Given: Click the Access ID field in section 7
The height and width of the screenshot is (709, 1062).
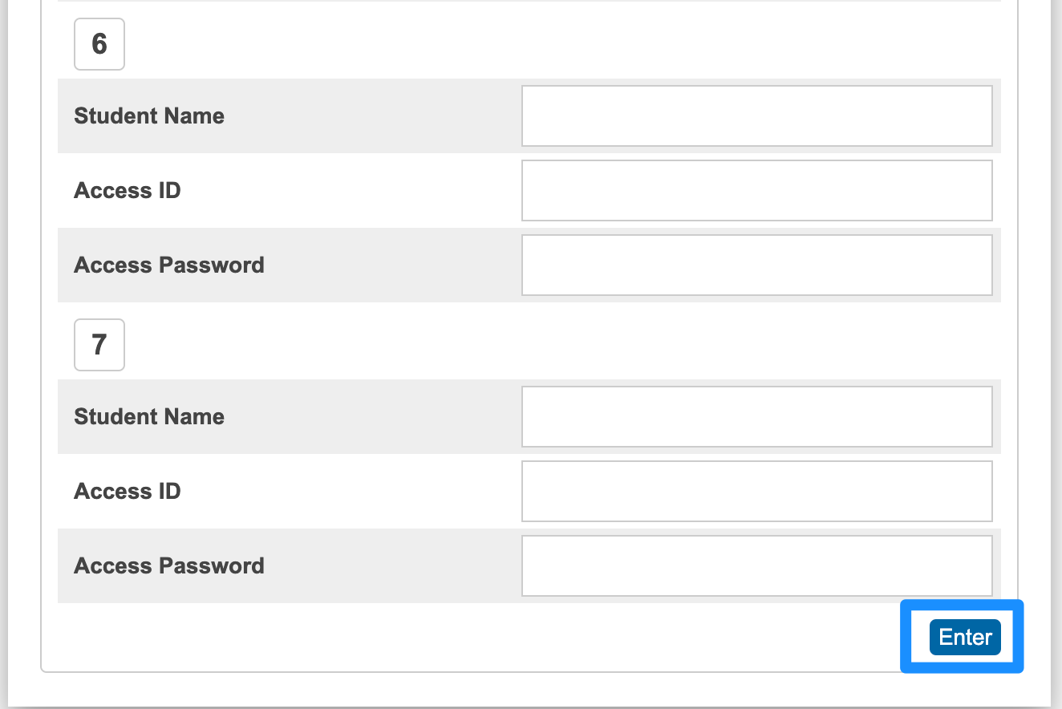Looking at the screenshot, I should 756,491.
